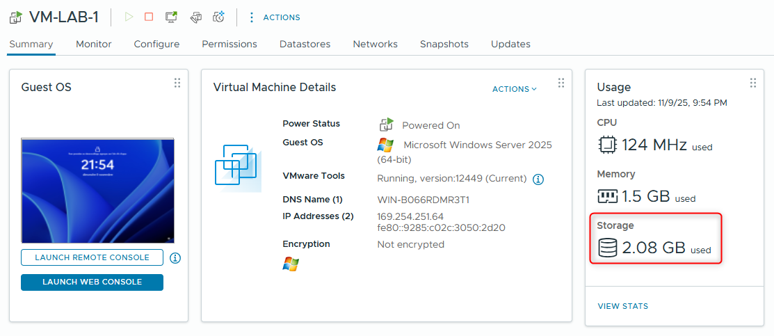Open the Datastores tab
Screen dimensions: 774x336
click(305, 44)
